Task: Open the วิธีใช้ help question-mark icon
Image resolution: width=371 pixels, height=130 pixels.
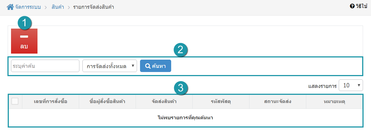Action: (x=352, y=6)
